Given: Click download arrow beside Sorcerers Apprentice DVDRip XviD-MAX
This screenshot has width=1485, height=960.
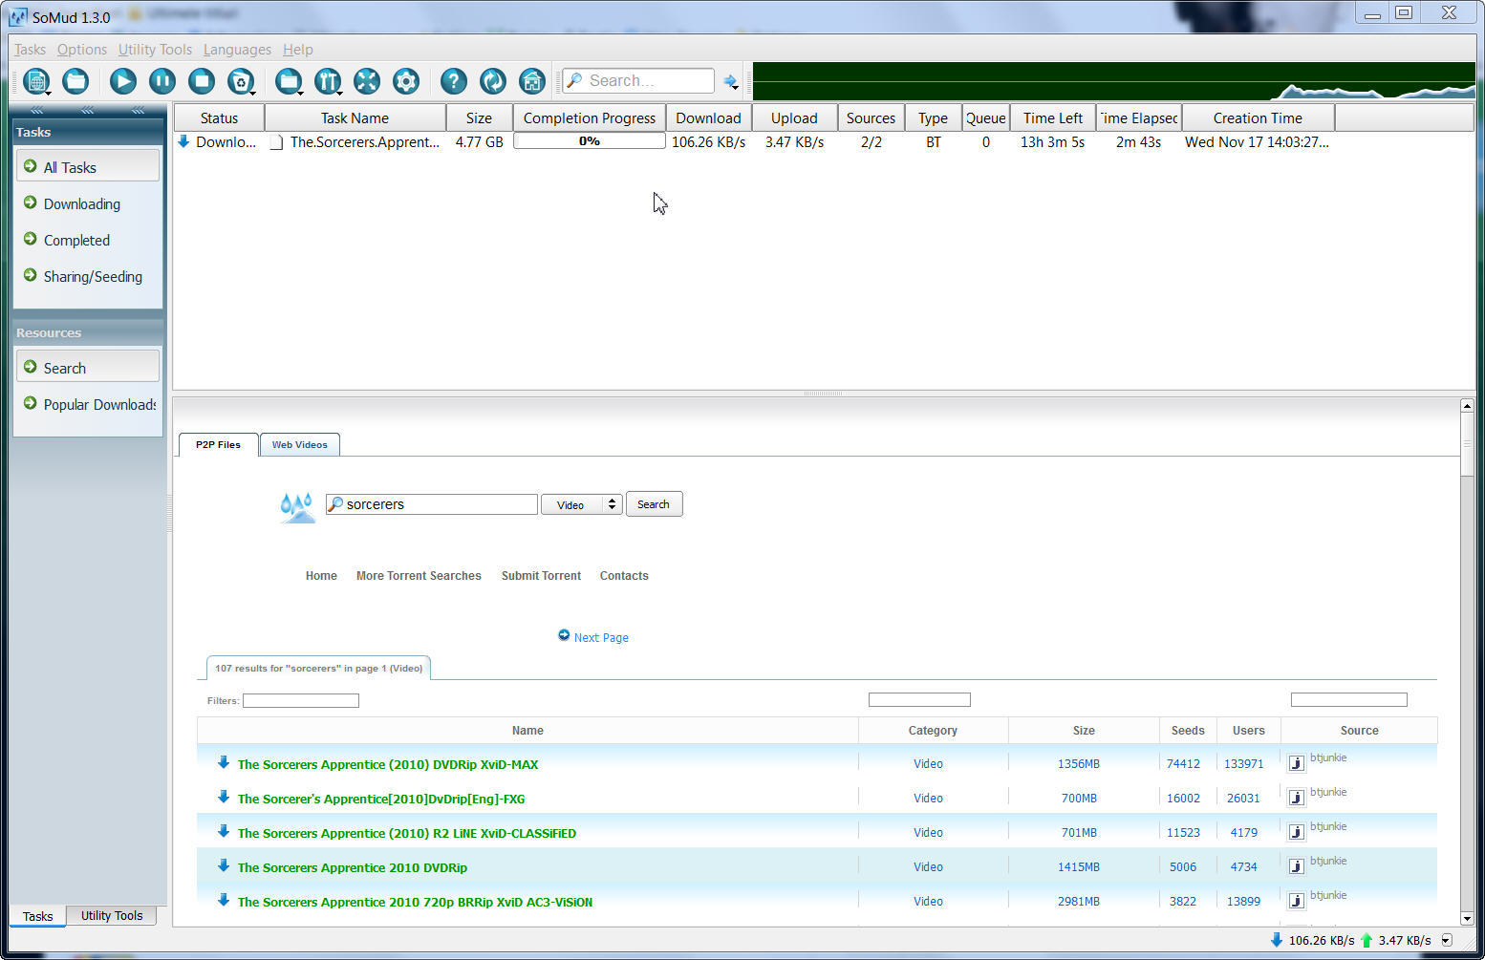Looking at the screenshot, I should point(224,762).
